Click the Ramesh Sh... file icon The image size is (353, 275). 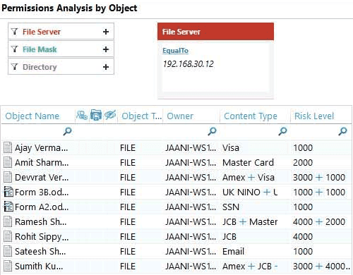[x=8, y=221]
